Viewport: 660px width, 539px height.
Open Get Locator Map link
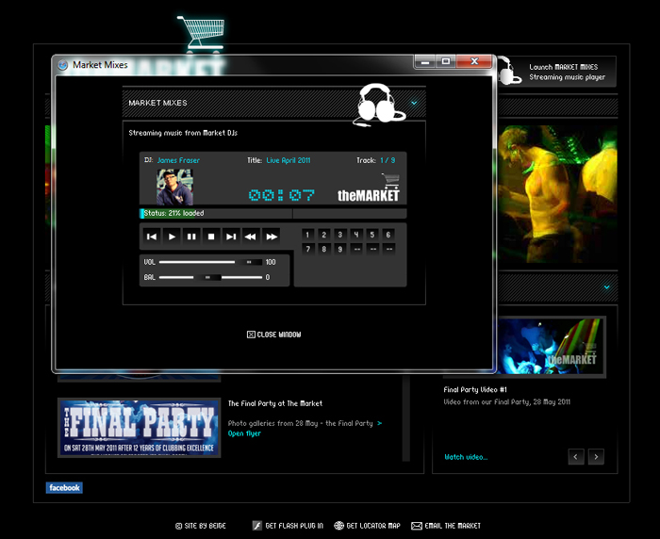pos(373,526)
